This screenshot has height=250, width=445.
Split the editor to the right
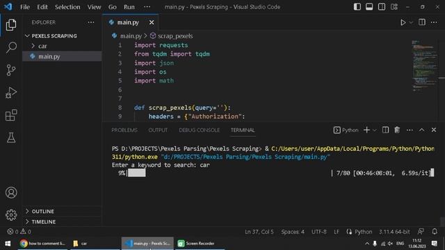422,22
